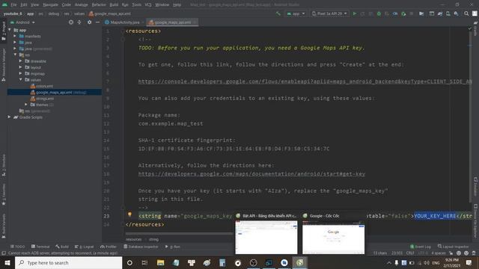Expand the drawable folder
479x269 pixels.
(20, 61)
